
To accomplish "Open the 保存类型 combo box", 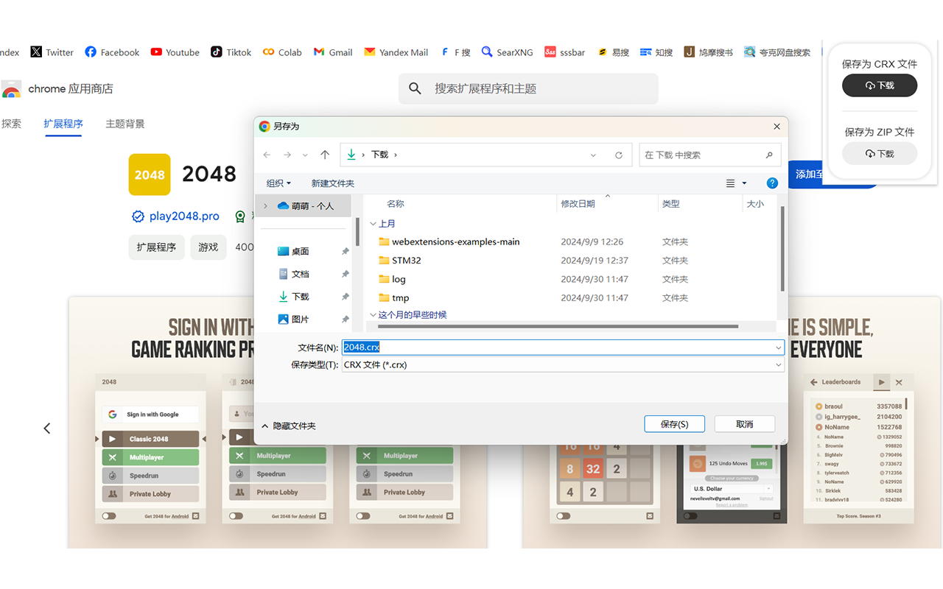I will point(563,364).
